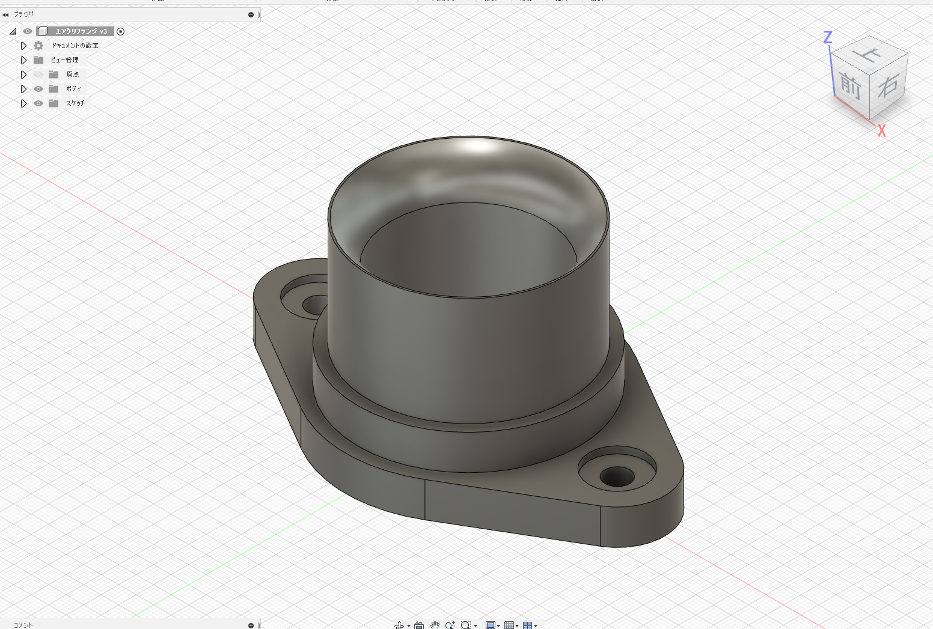Click the Look At tool

pyautogui.click(x=419, y=625)
